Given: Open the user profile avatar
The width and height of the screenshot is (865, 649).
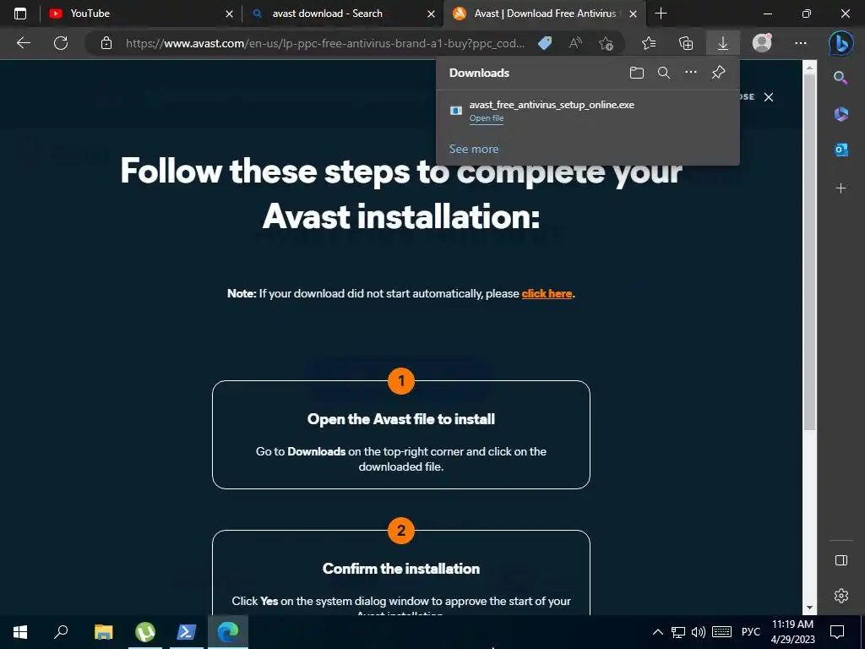Looking at the screenshot, I should point(762,43).
